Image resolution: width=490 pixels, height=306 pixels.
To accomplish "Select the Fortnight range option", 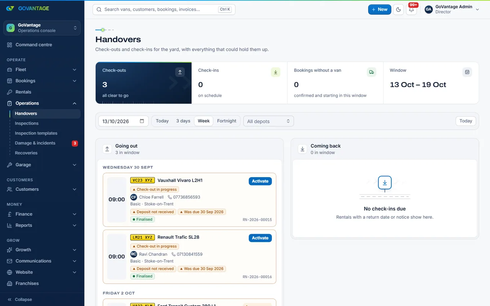I will tap(227, 121).
